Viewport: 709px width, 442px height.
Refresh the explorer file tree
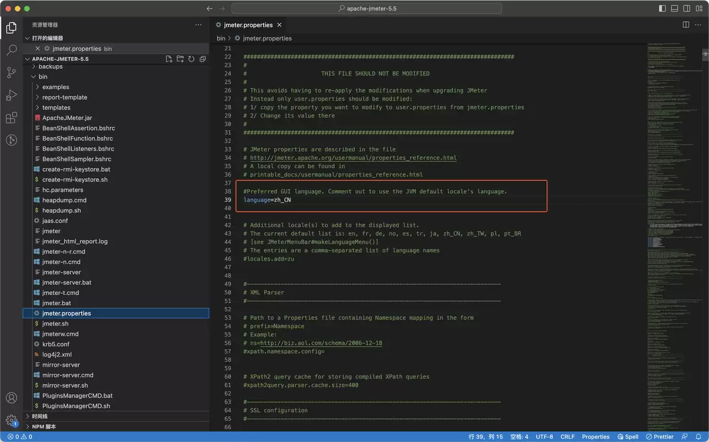tap(191, 59)
